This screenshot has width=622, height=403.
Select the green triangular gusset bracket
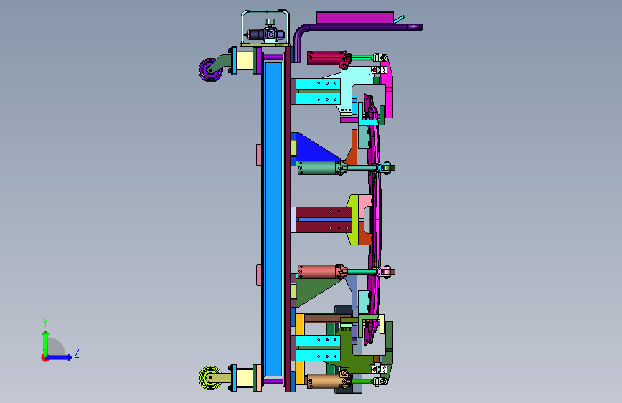pos(315,292)
